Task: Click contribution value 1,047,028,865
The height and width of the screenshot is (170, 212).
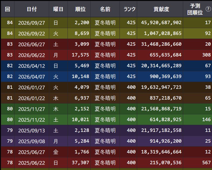Action: click(x=163, y=33)
